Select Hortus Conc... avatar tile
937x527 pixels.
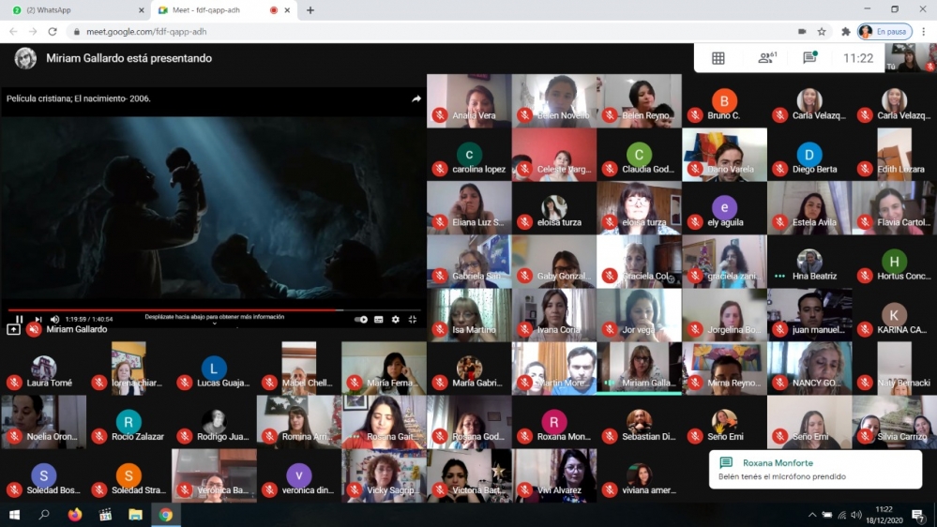[895, 261]
